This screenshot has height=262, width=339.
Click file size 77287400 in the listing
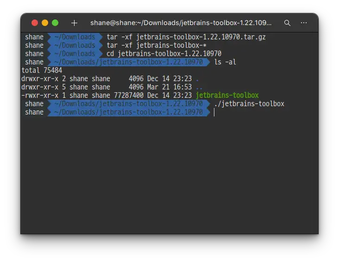129,96
